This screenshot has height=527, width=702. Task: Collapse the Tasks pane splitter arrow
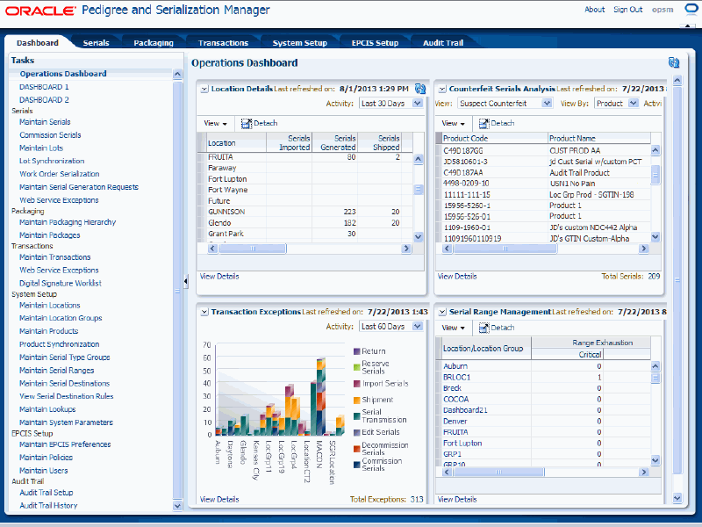click(186, 281)
